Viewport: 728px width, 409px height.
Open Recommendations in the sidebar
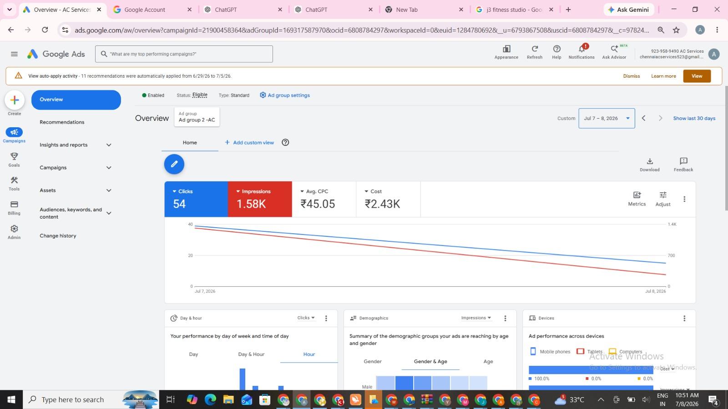coord(62,122)
